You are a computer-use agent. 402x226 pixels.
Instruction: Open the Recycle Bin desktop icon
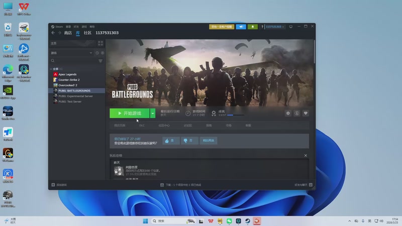8,30
